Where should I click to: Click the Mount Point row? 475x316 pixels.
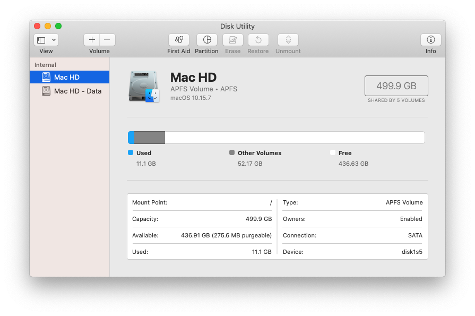202,202
